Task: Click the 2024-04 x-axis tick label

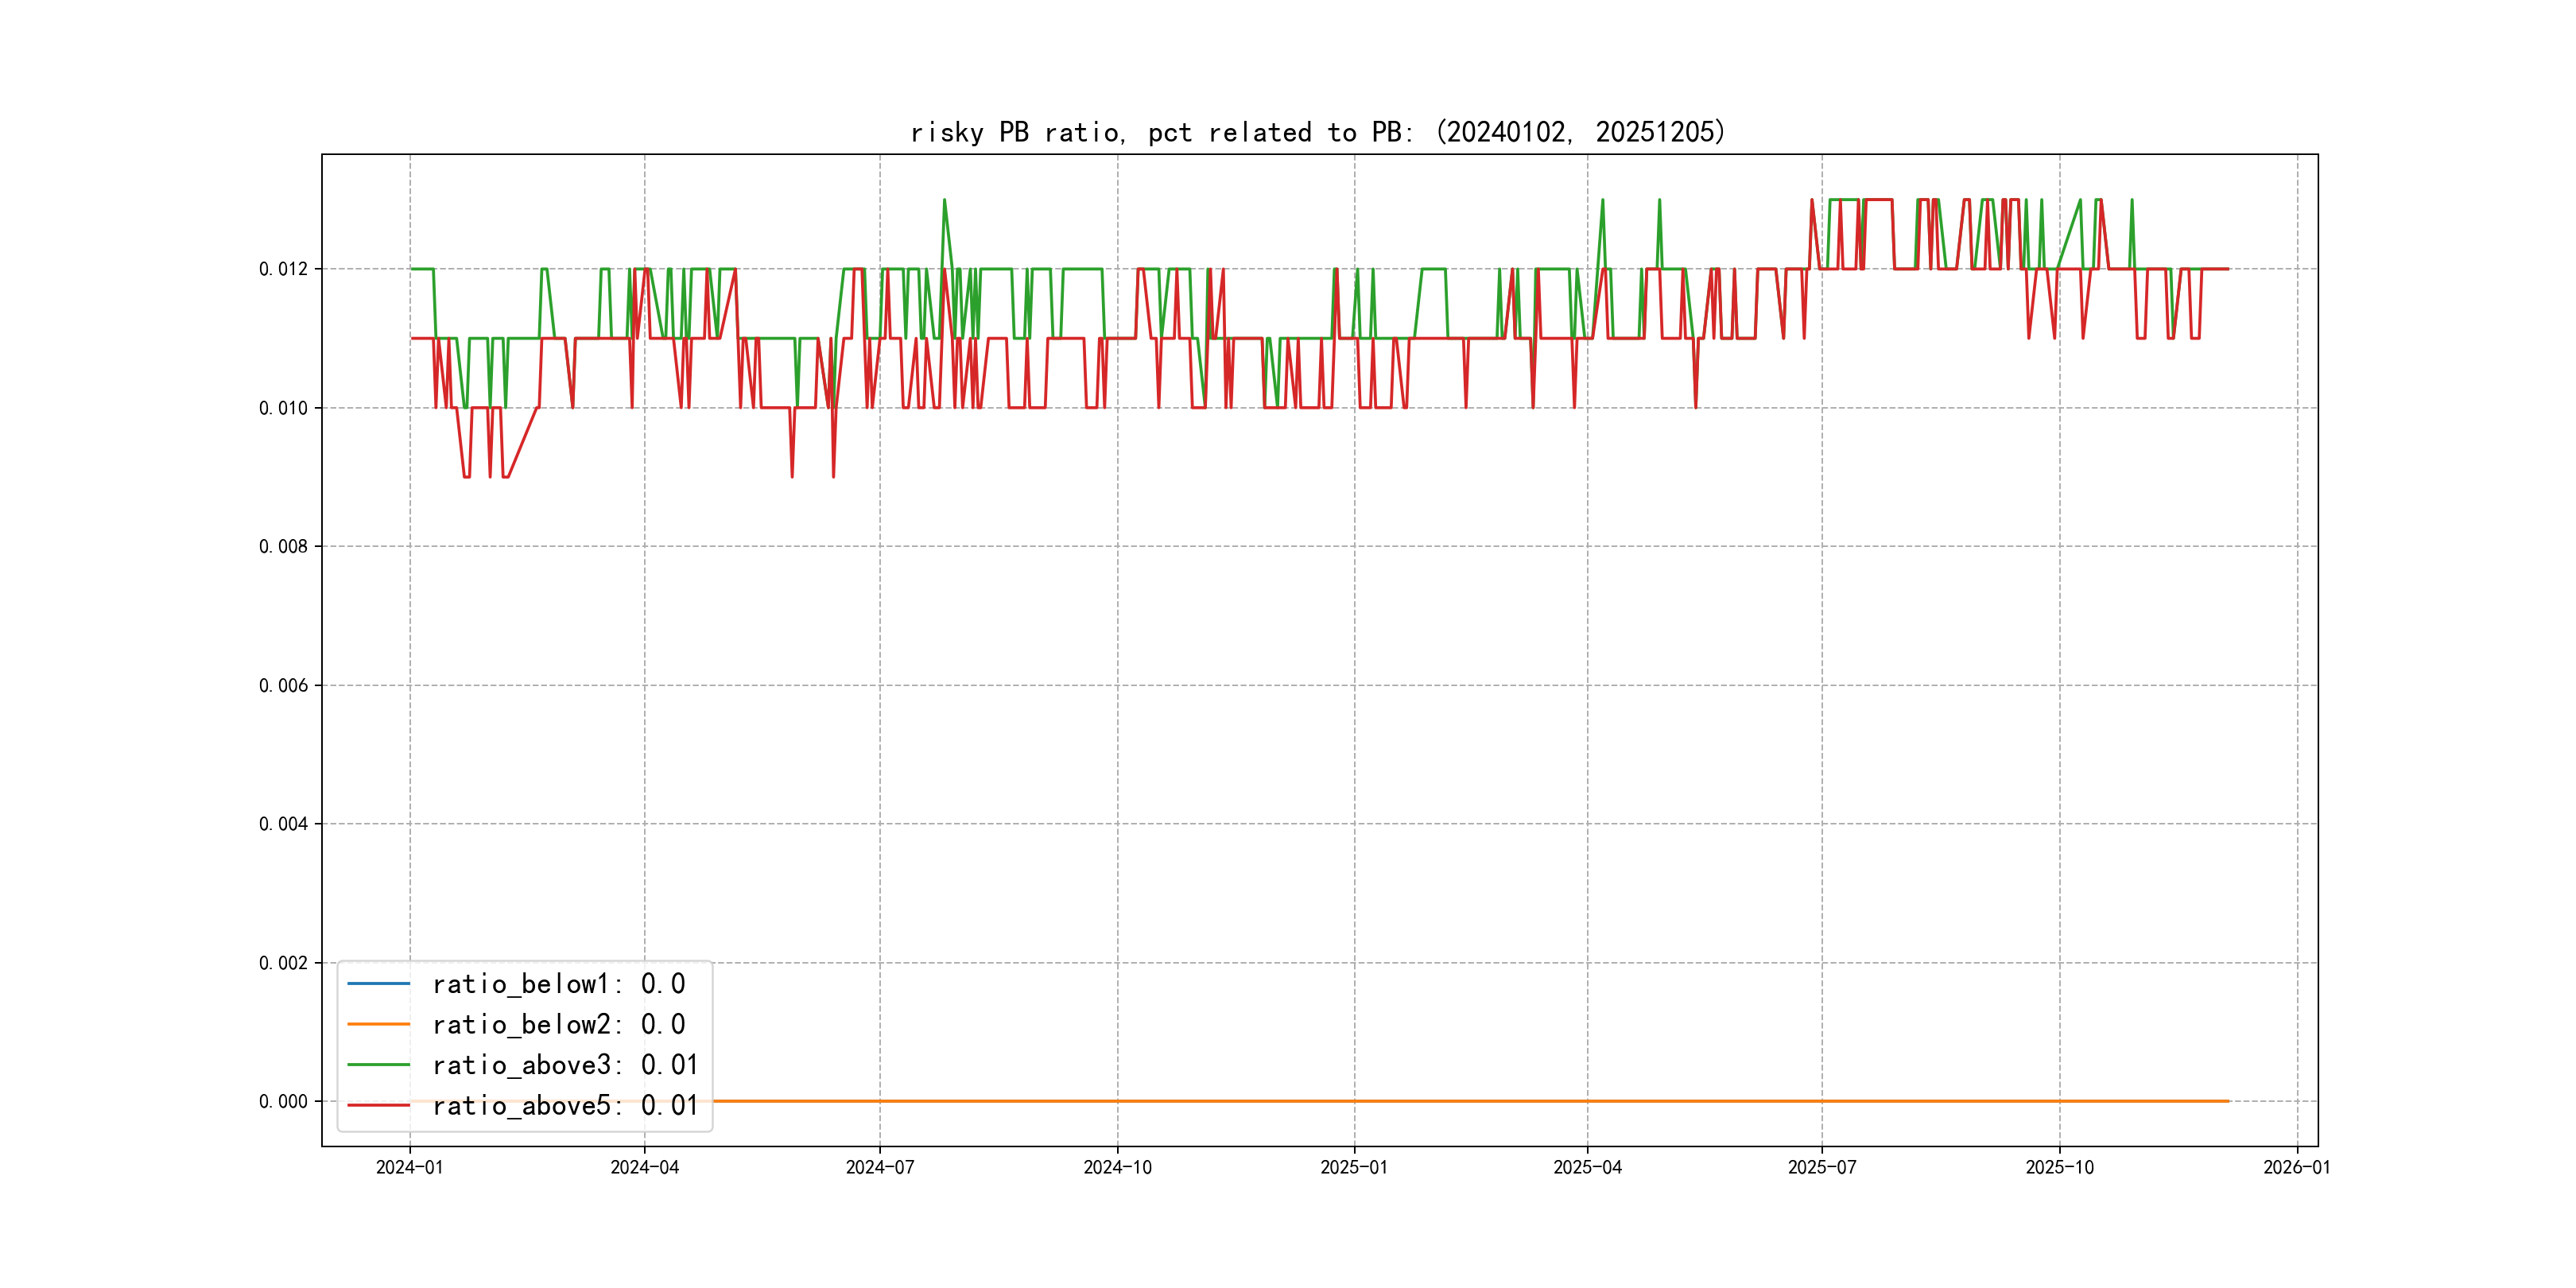Action: coord(645,1168)
